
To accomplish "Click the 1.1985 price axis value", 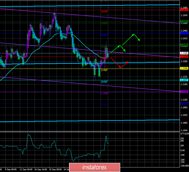I will tap(184, 123).
